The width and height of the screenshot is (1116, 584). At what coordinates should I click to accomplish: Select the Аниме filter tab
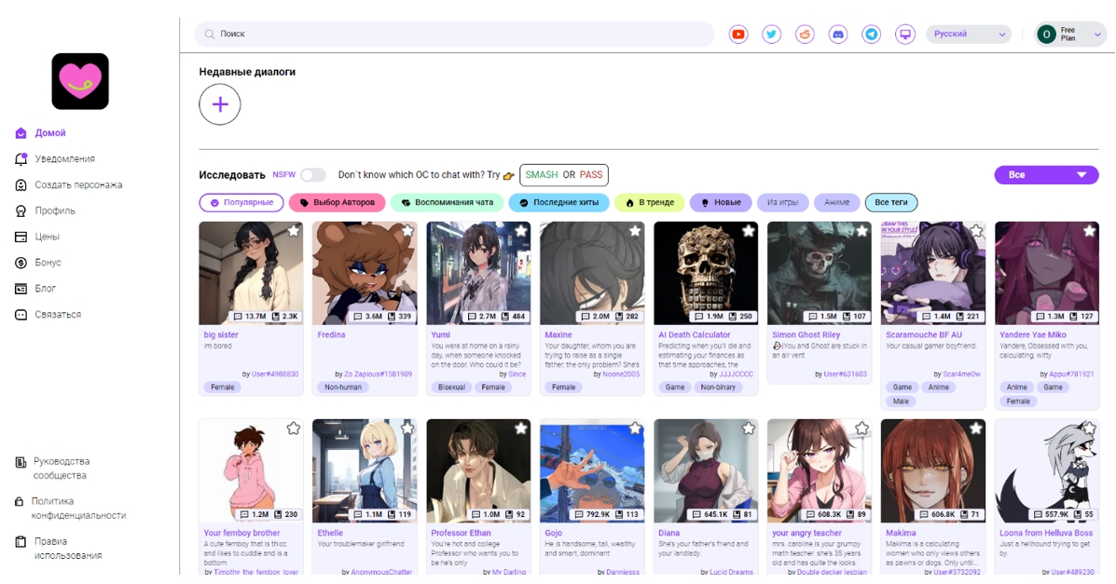pyautogui.click(x=836, y=203)
